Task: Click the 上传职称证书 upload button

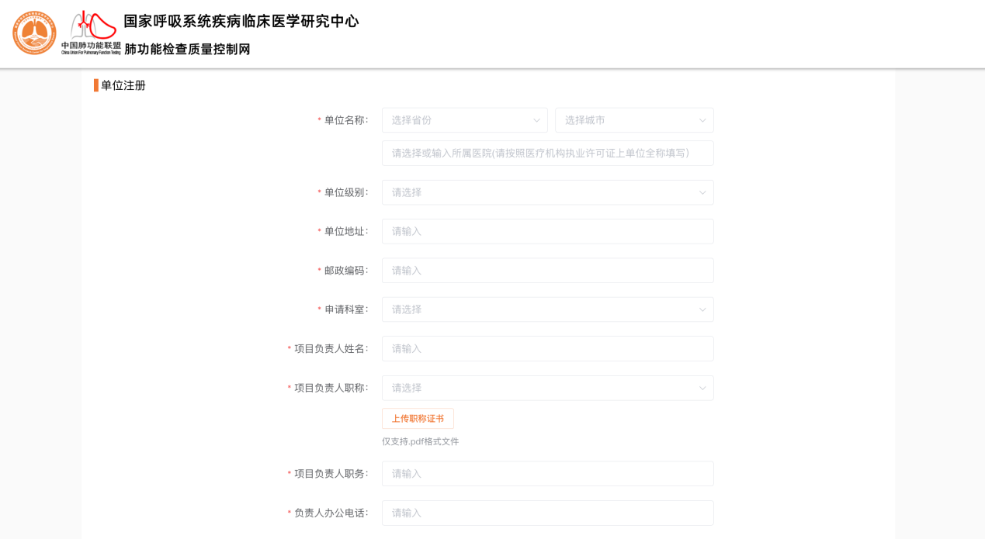Action: [418, 419]
